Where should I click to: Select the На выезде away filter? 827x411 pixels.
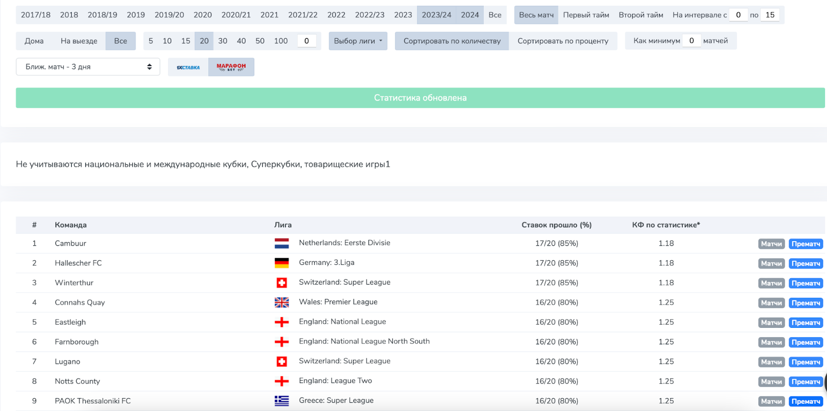(x=79, y=41)
